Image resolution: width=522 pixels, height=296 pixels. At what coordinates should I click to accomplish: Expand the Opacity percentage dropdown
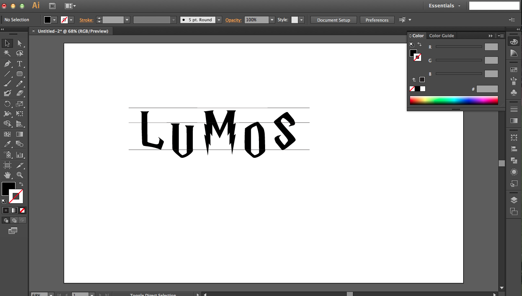(272, 20)
